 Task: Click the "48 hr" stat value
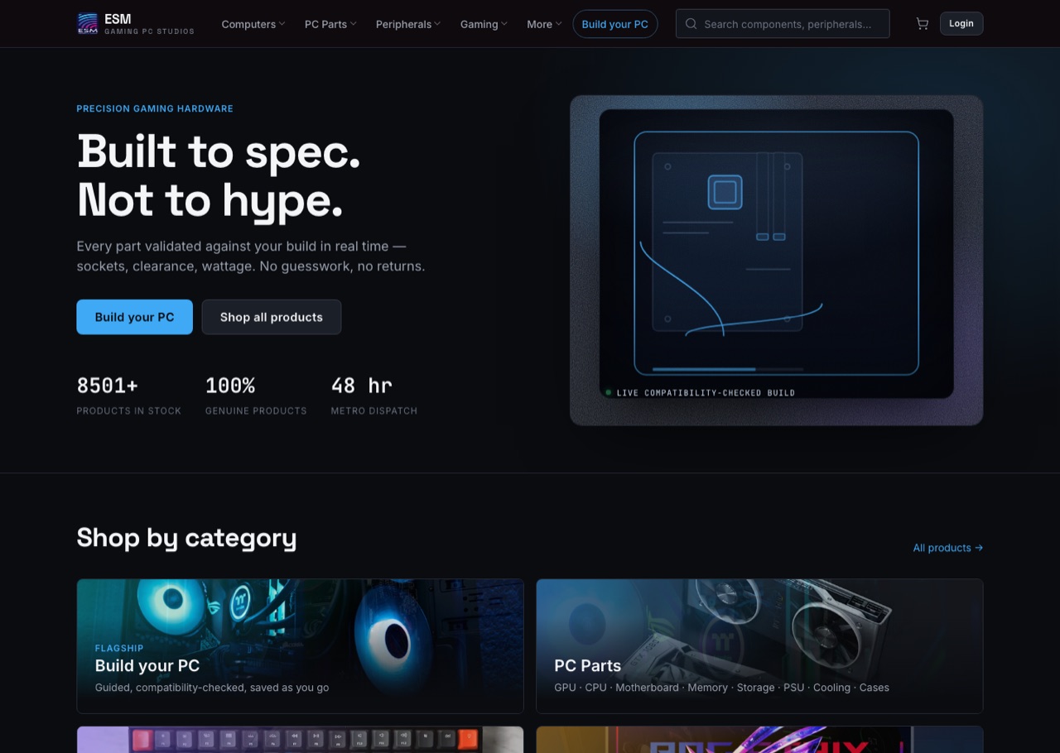point(362,386)
